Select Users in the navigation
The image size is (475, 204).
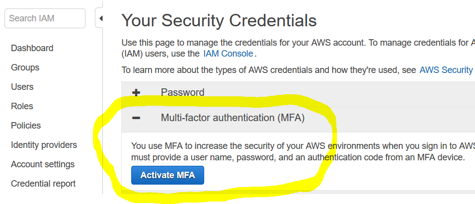pos(22,87)
